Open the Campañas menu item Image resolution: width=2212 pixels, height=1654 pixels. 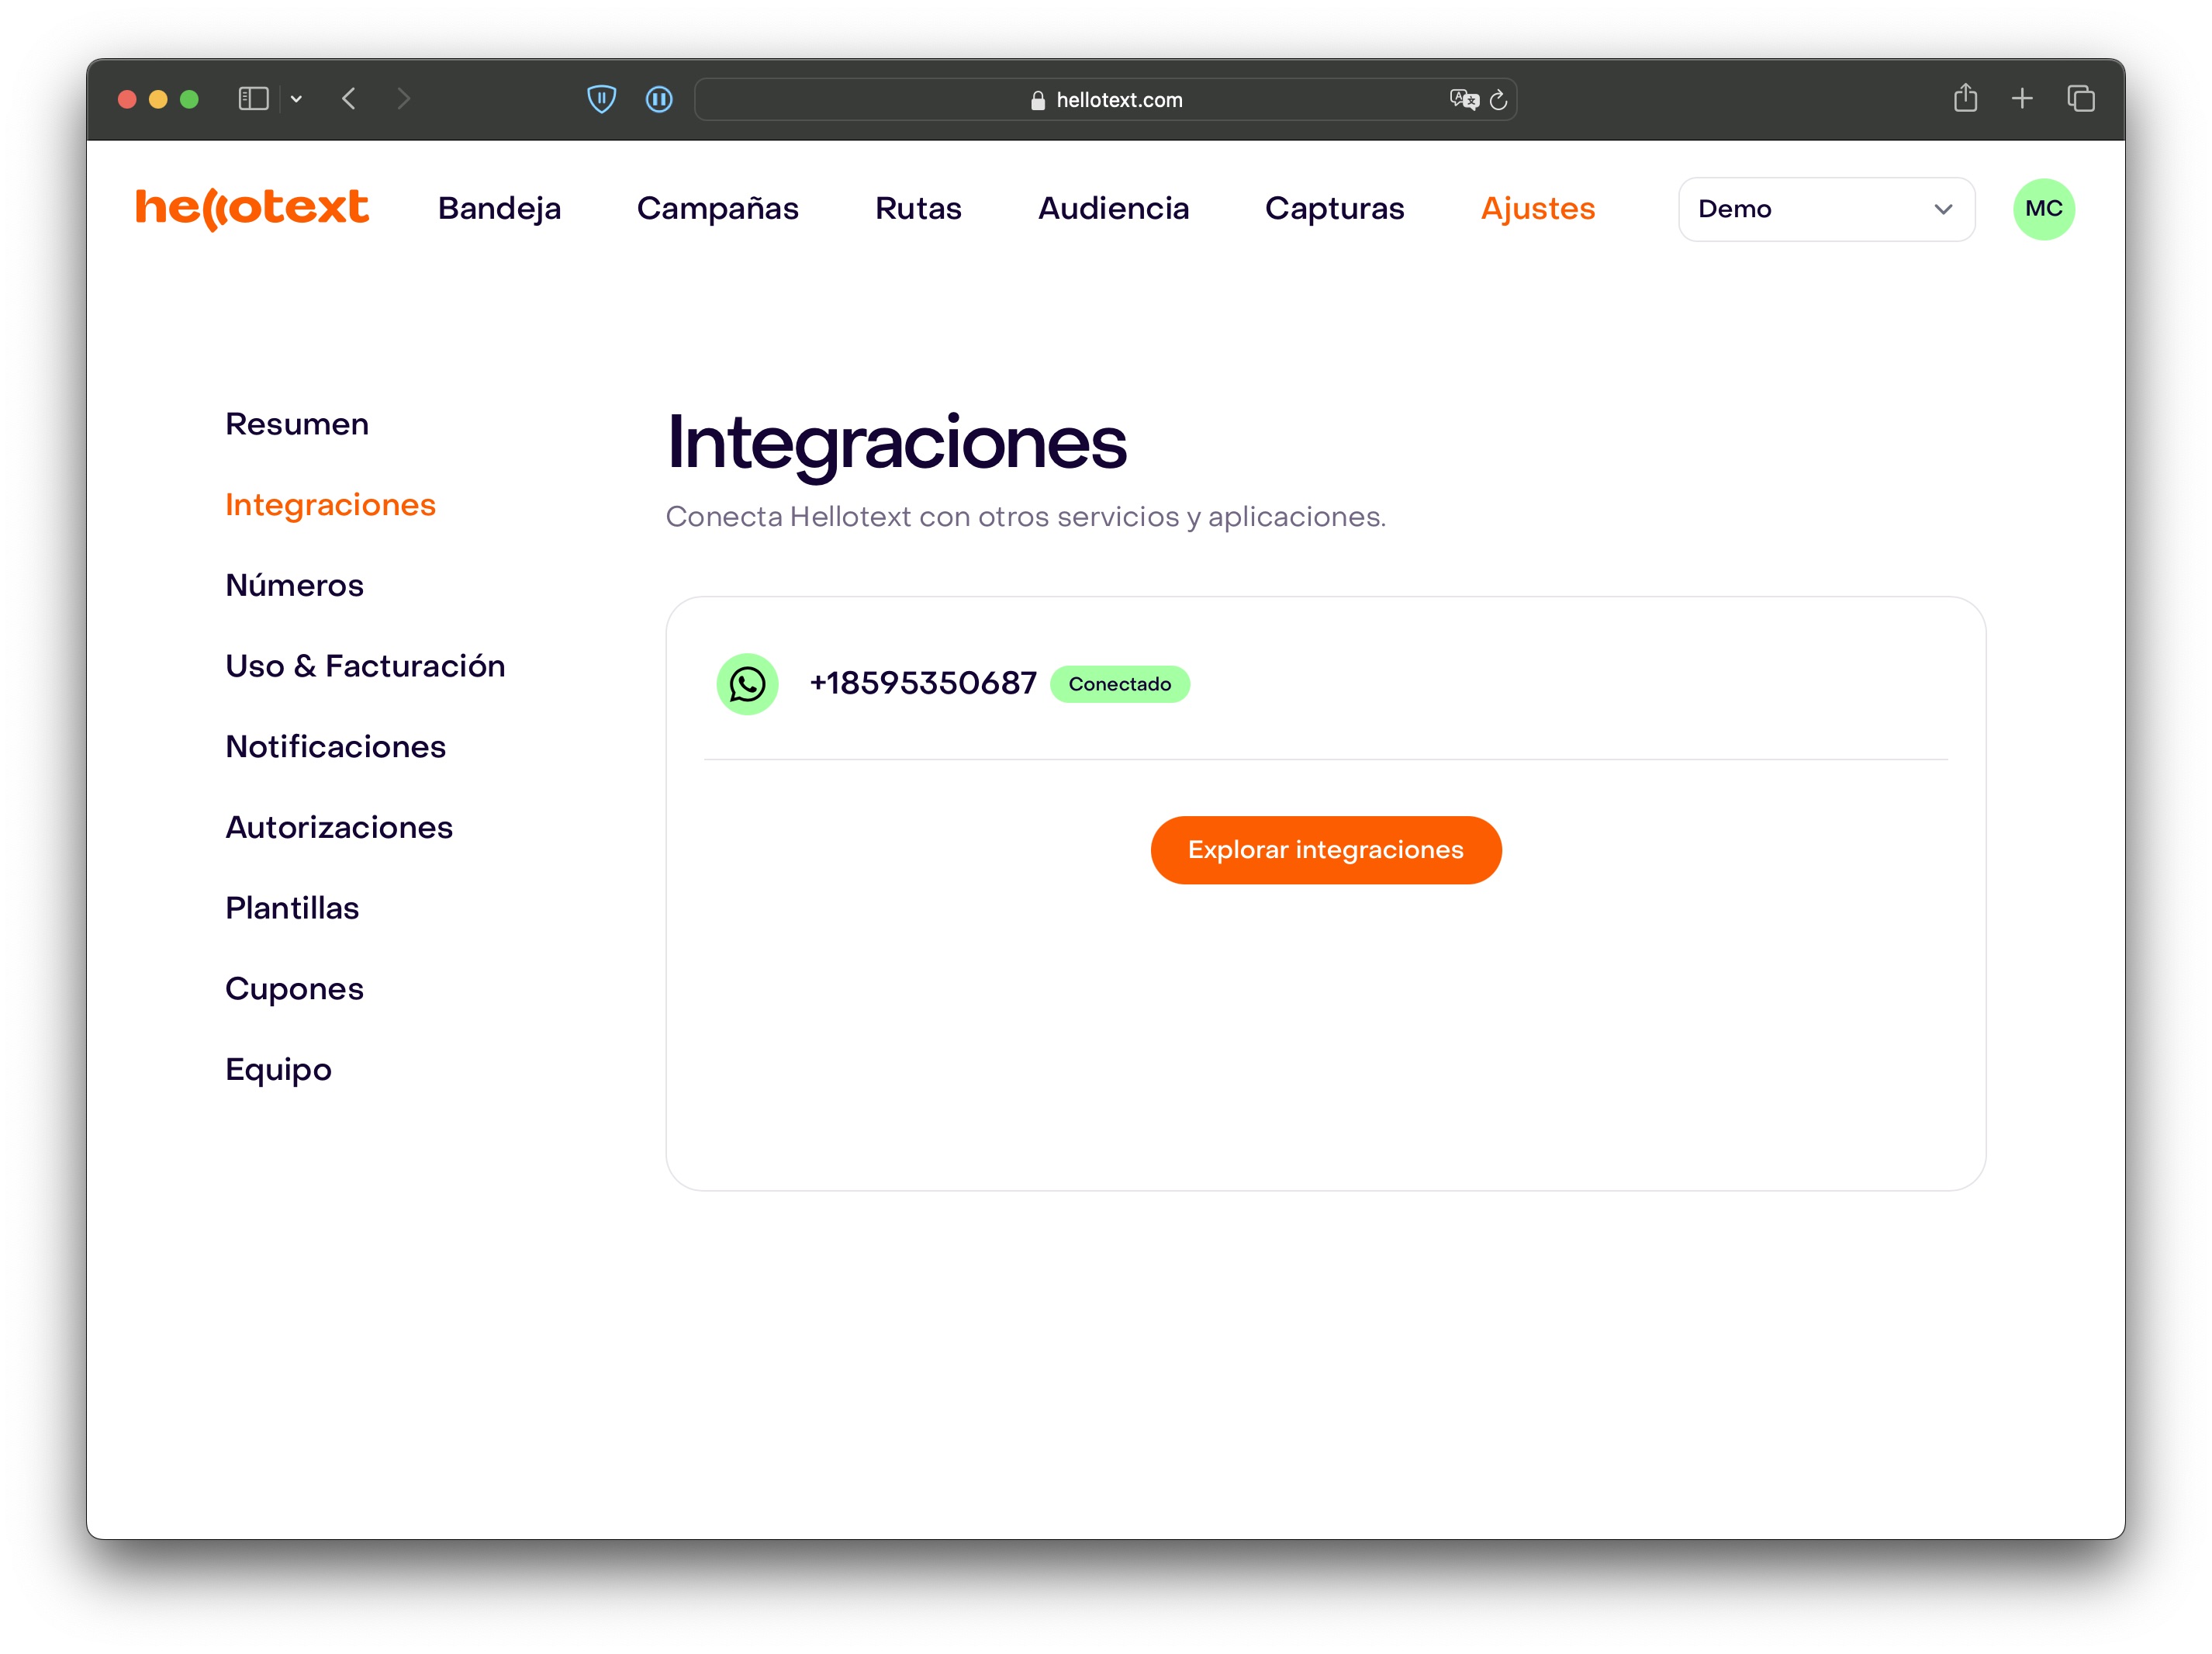(717, 208)
